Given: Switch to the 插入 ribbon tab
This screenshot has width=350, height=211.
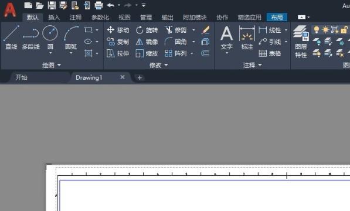Looking at the screenshot, I should tap(54, 17).
